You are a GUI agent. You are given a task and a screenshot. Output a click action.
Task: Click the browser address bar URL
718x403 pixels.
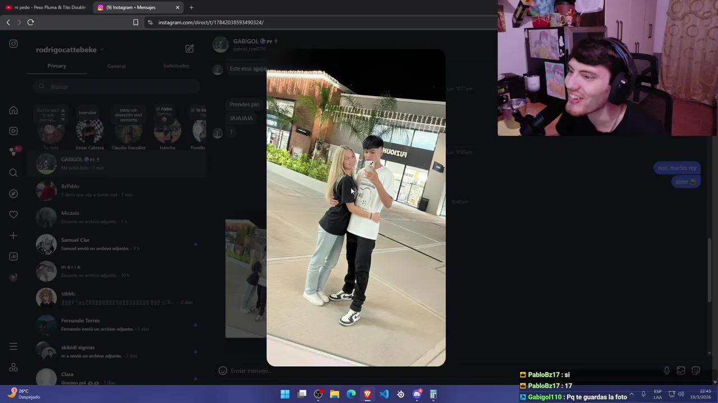(211, 22)
